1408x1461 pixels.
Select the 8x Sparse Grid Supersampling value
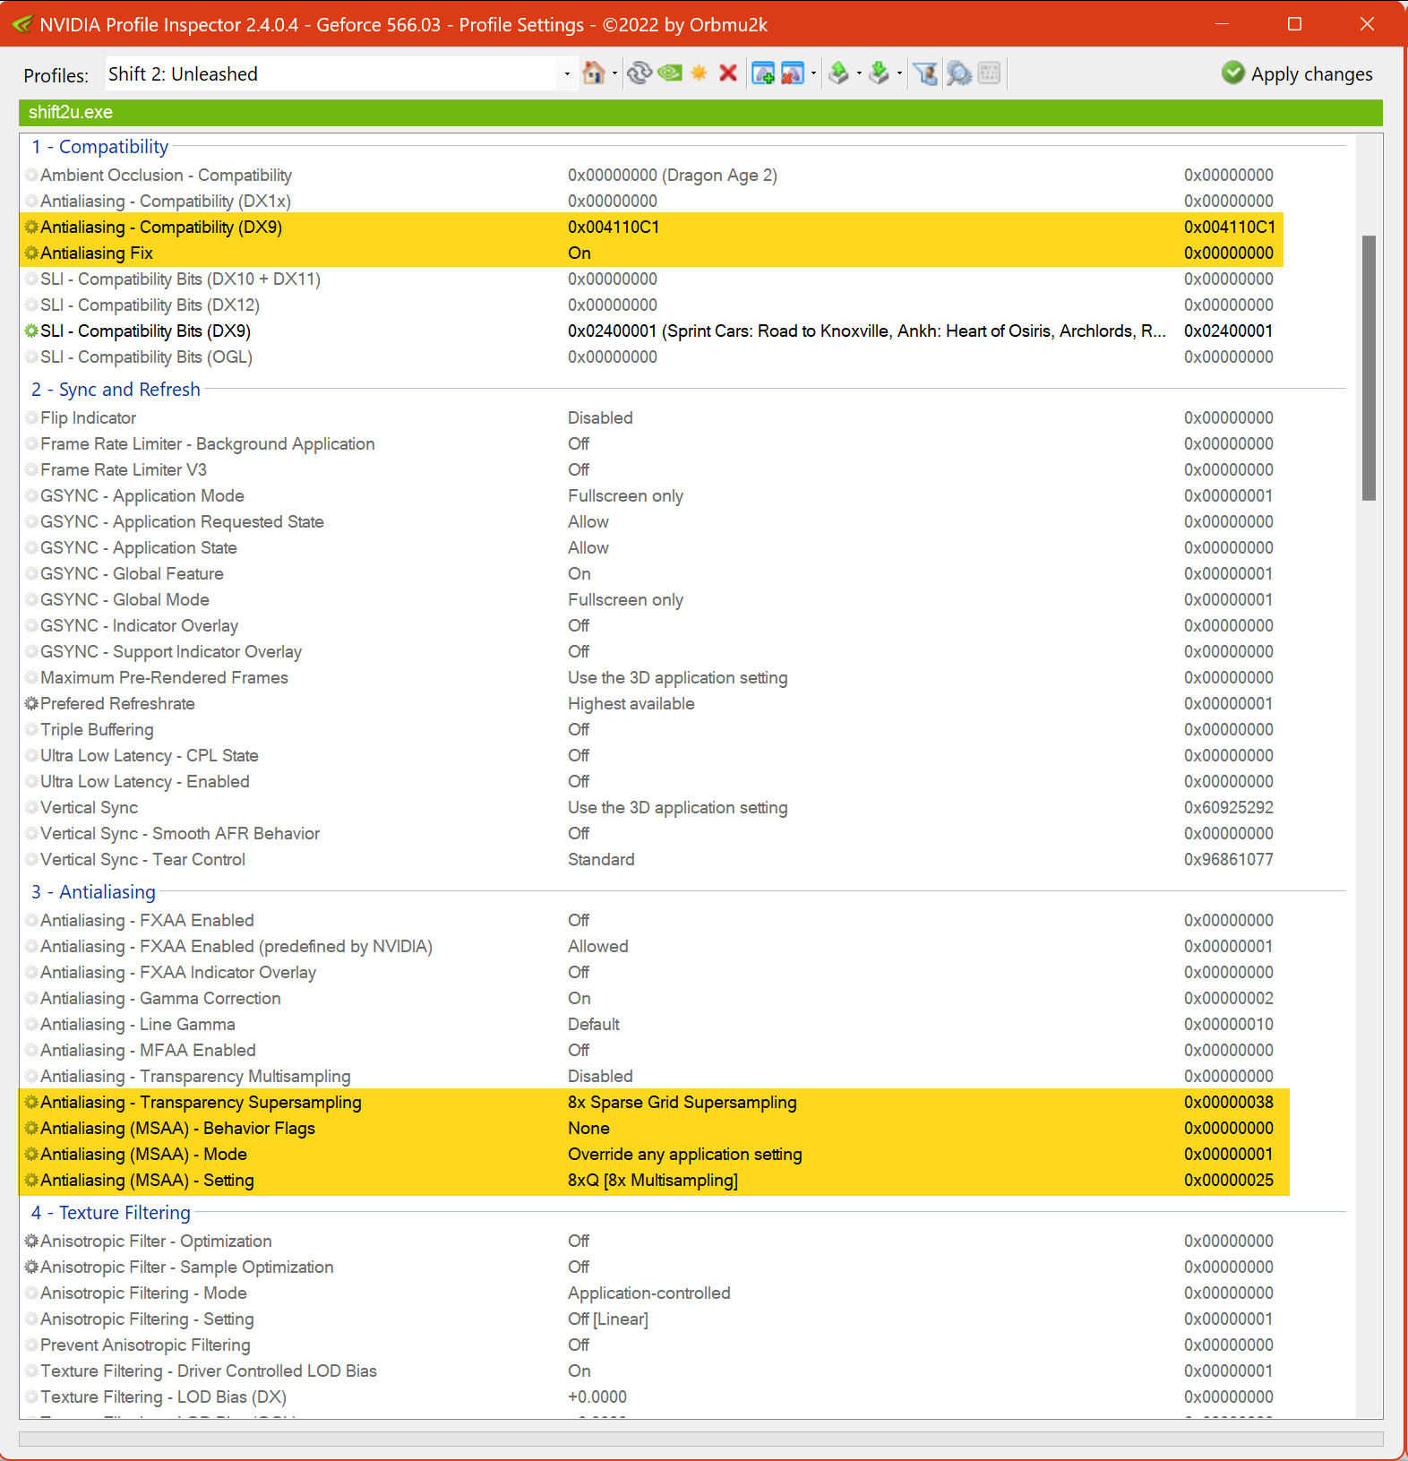(682, 1103)
